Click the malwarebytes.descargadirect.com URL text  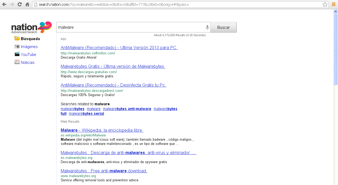click(x=92, y=91)
